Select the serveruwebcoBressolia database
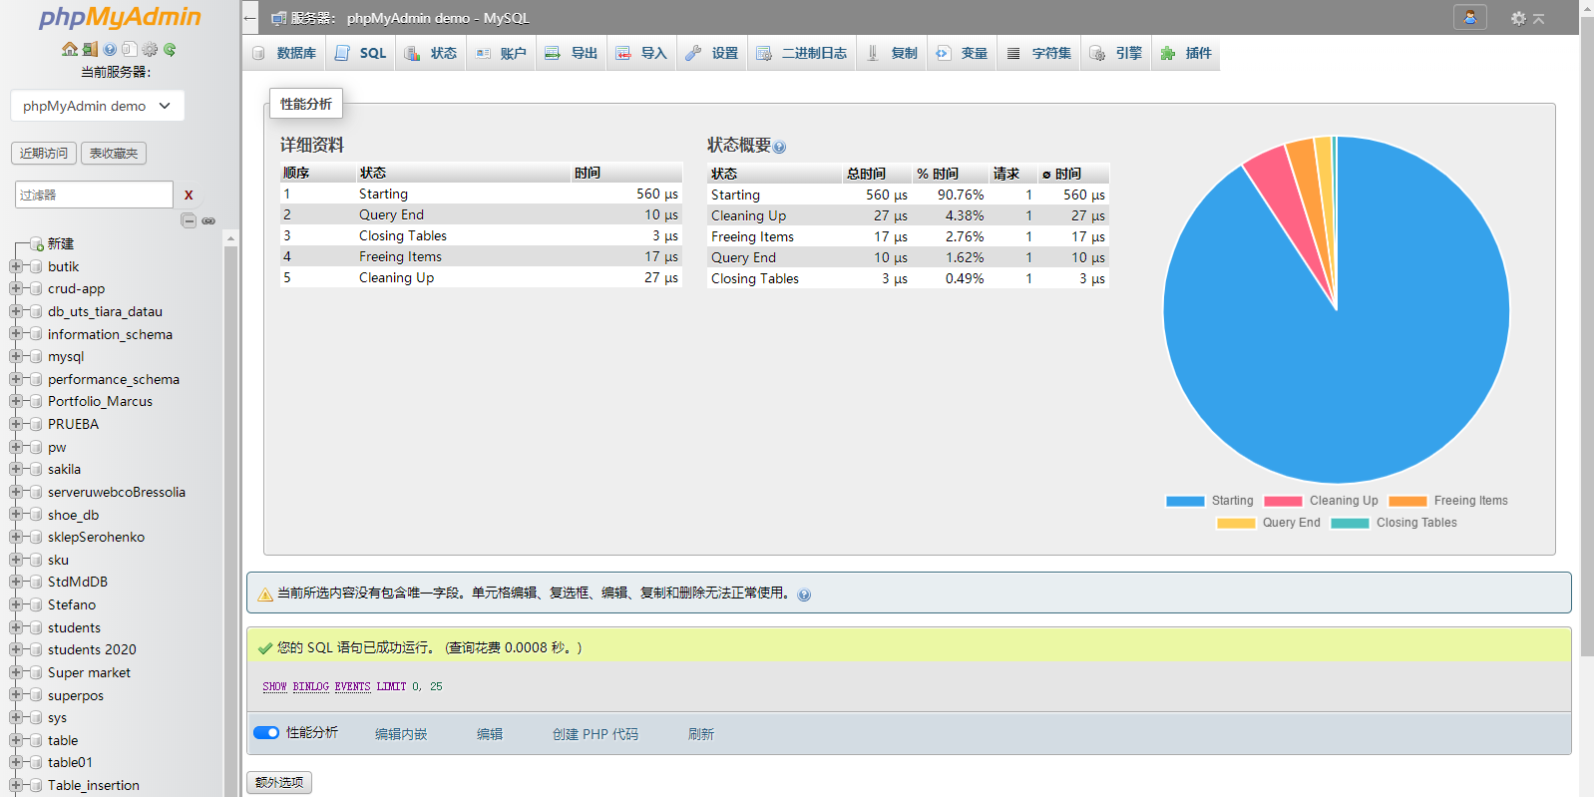Image resolution: width=1594 pixels, height=797 pixels. tap(117, 492)
